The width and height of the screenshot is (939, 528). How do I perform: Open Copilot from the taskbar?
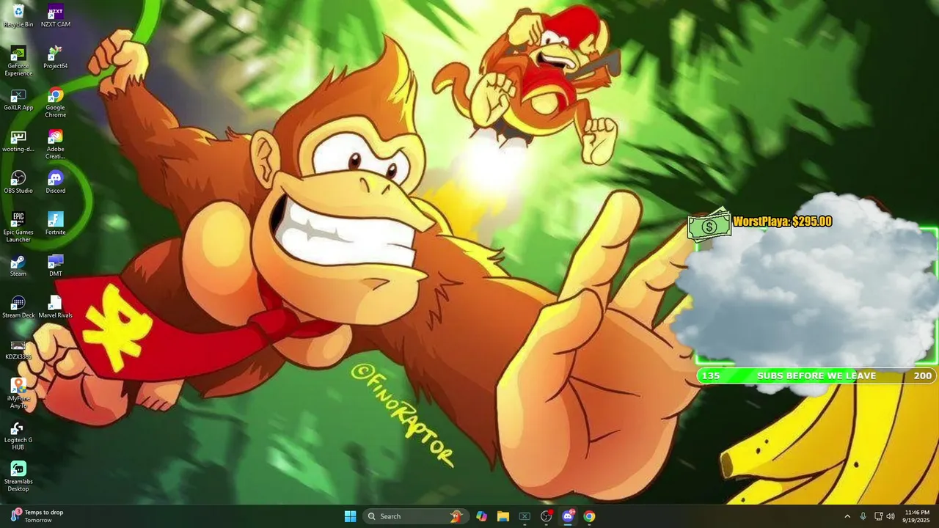[481, 516]
